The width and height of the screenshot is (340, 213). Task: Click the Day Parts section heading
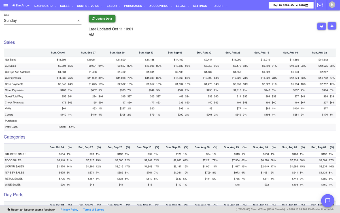[x=14, y=195]
